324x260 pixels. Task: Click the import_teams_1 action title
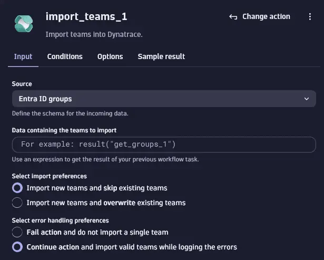click(x=86, y=16)
